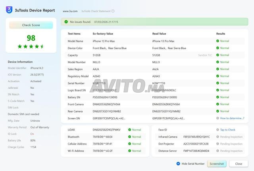254x171 pixels.
Task: Click the 3uTools logo icon
Action: 9,10
